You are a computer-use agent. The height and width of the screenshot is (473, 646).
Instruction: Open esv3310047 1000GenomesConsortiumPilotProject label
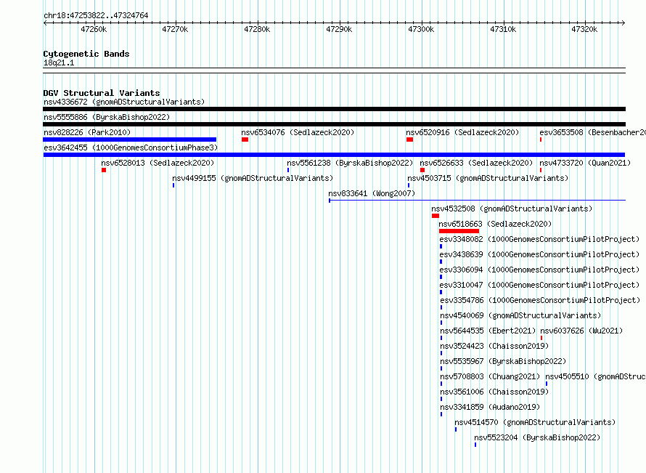pos(539,285)
